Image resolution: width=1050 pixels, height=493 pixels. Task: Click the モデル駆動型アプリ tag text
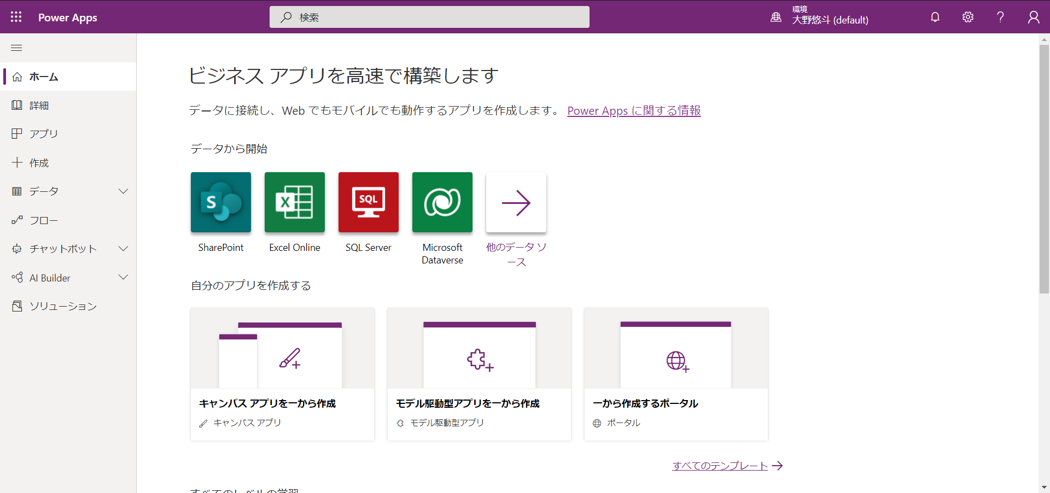[x=447, y=422]
